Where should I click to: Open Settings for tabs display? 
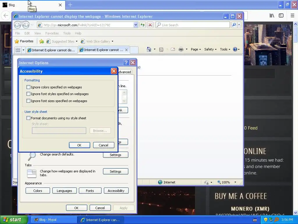click(116, 171)
